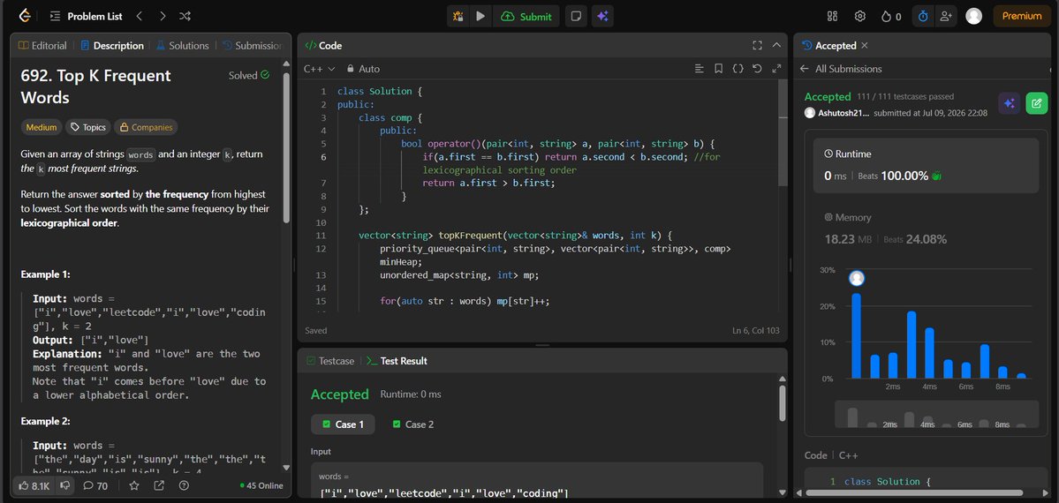Viewport: 1059px width, 503px height.
Task: Click the Solved status indicator
Action: pyautogui.click(x=249, y=76)
